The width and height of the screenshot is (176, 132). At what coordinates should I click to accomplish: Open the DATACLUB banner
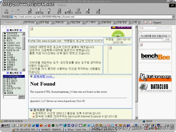[x=155, y=87]
